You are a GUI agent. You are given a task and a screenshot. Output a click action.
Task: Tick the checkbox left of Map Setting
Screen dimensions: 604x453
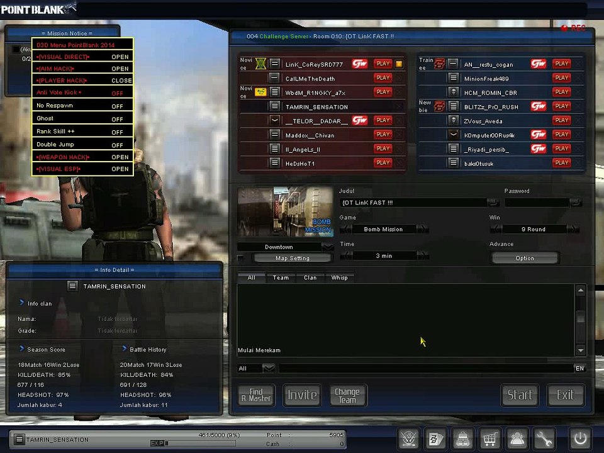(x=241, y=258)
